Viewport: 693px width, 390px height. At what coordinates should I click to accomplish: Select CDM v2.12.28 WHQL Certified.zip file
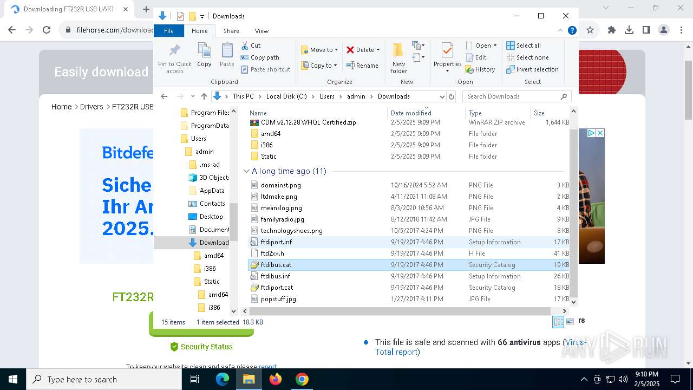coord(409,122)
